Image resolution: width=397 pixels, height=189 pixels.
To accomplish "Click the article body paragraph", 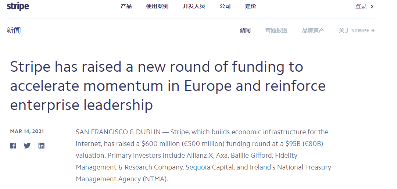I will tap(203, 156).
